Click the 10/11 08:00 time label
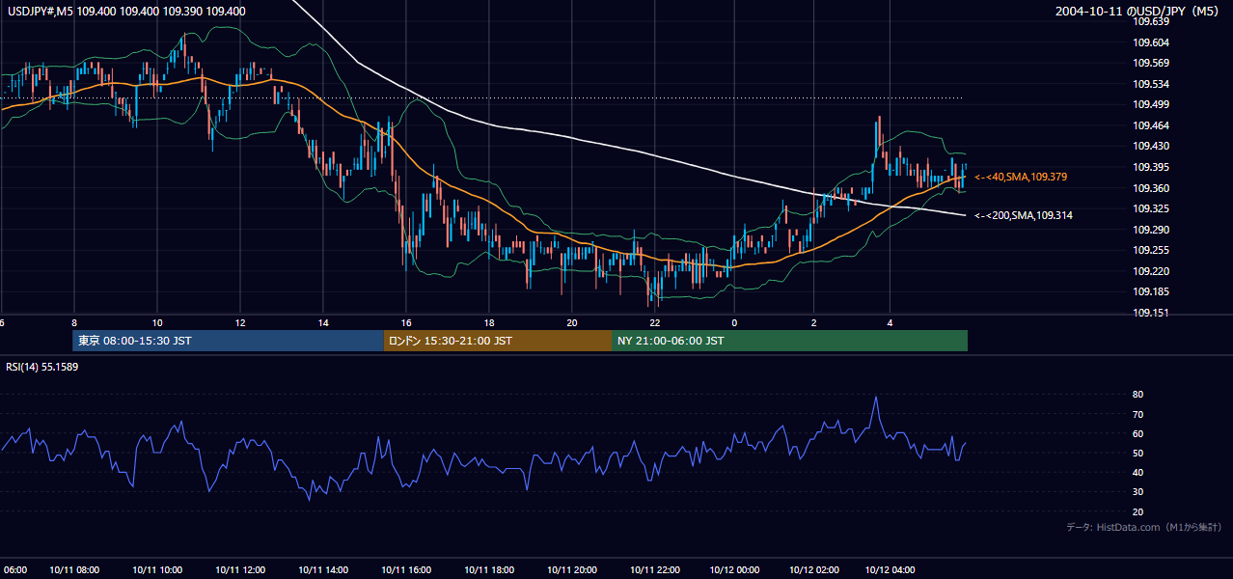The height and width of the screenshot is (579, 1233). 74,569
